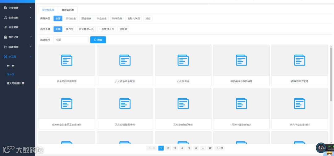Click the 小工具 tools icon in sidebar
Viewport: 334px width, 156px height.
(x=6, y=57)
